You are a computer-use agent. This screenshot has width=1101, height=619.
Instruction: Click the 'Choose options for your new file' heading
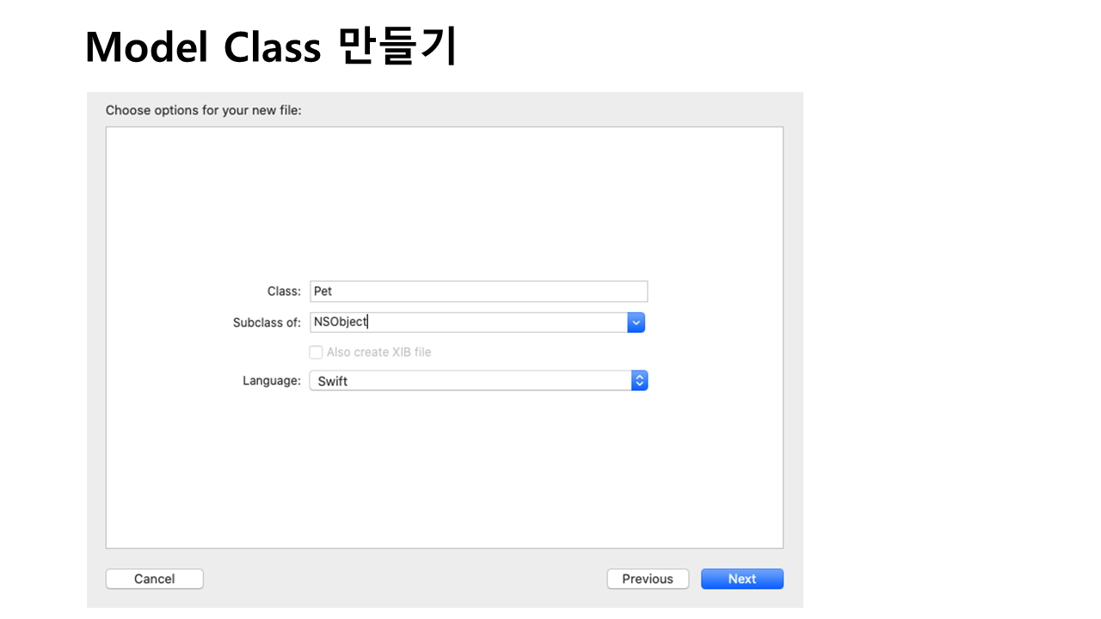pyautogui.click(x=203, y=110)
